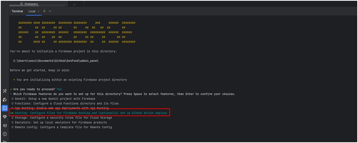Click the highlighted Terminal sidebar icon
This screenshot has height=143, width=358.
point(5,108)
